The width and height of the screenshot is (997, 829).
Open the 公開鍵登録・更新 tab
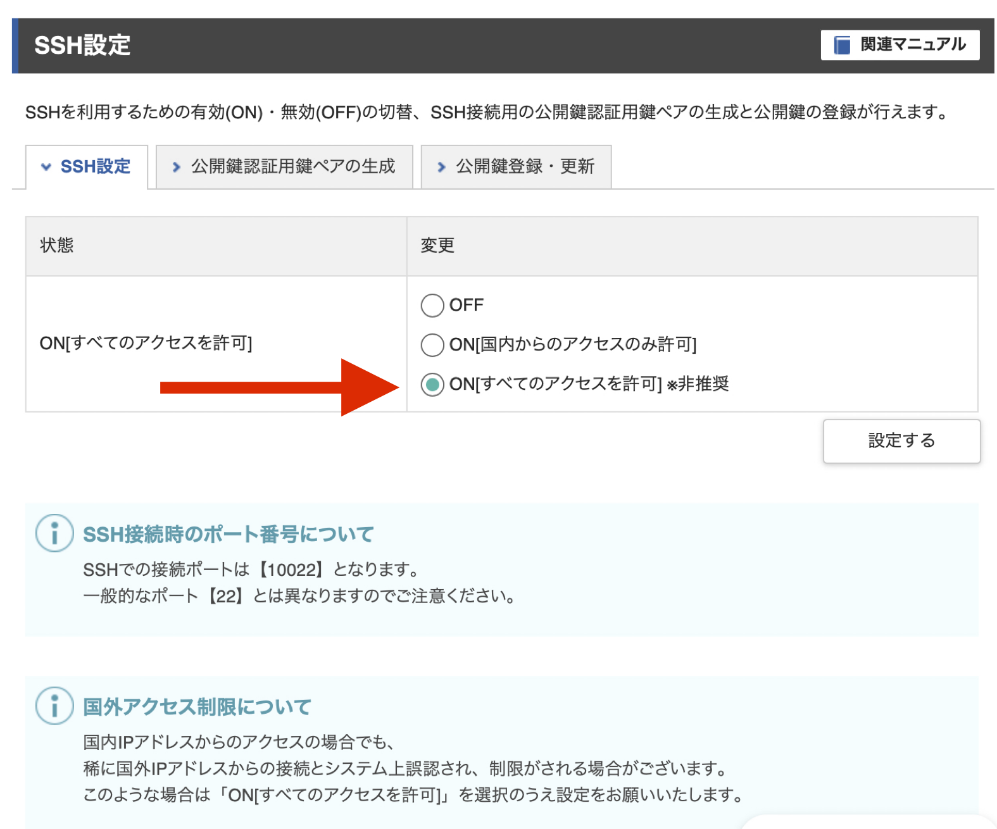coord(525,166)
